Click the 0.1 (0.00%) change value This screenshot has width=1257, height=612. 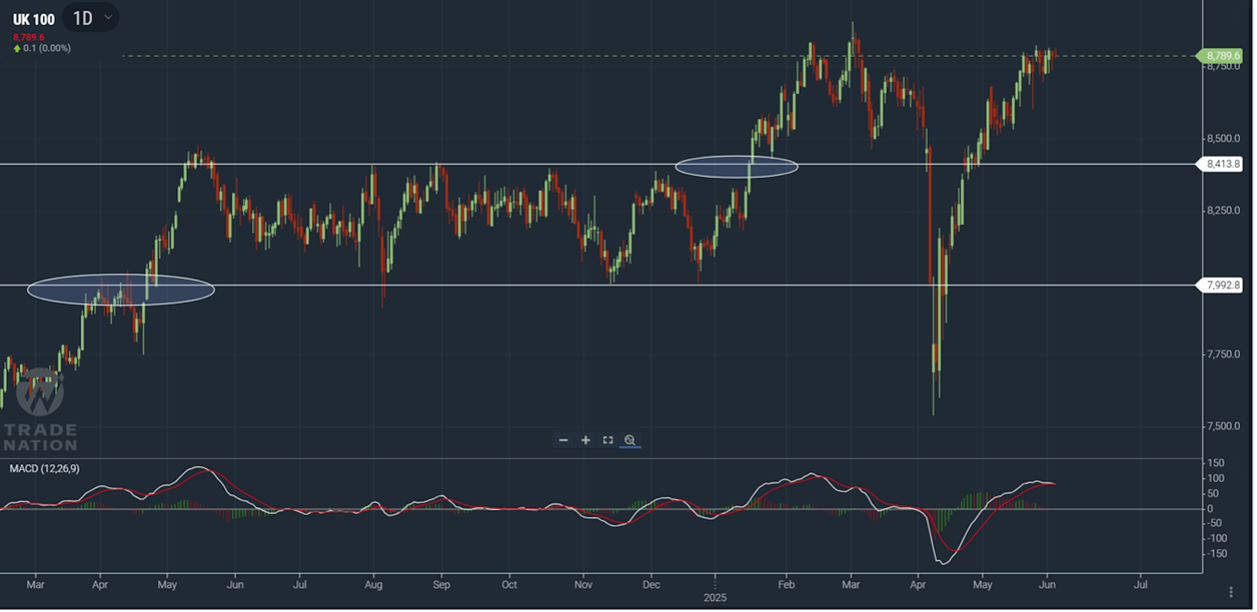coord(47,48)
